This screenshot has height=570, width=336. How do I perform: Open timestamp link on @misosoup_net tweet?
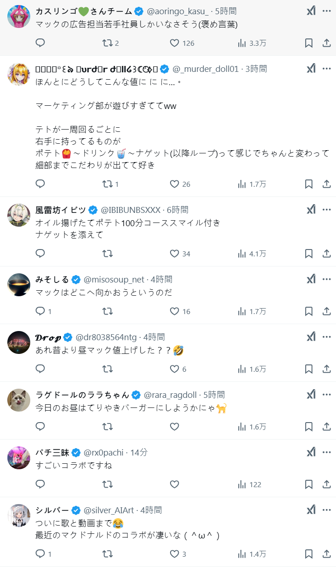click(x=161, y=279)
